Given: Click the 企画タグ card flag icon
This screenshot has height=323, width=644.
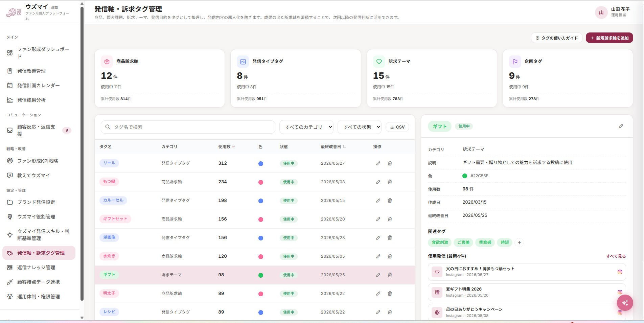Looking at the screenshot, I should coord(515,62).
